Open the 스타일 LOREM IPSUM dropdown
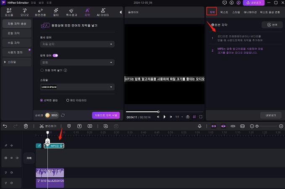The image size is (285, 189). click(x=77, y=87)
